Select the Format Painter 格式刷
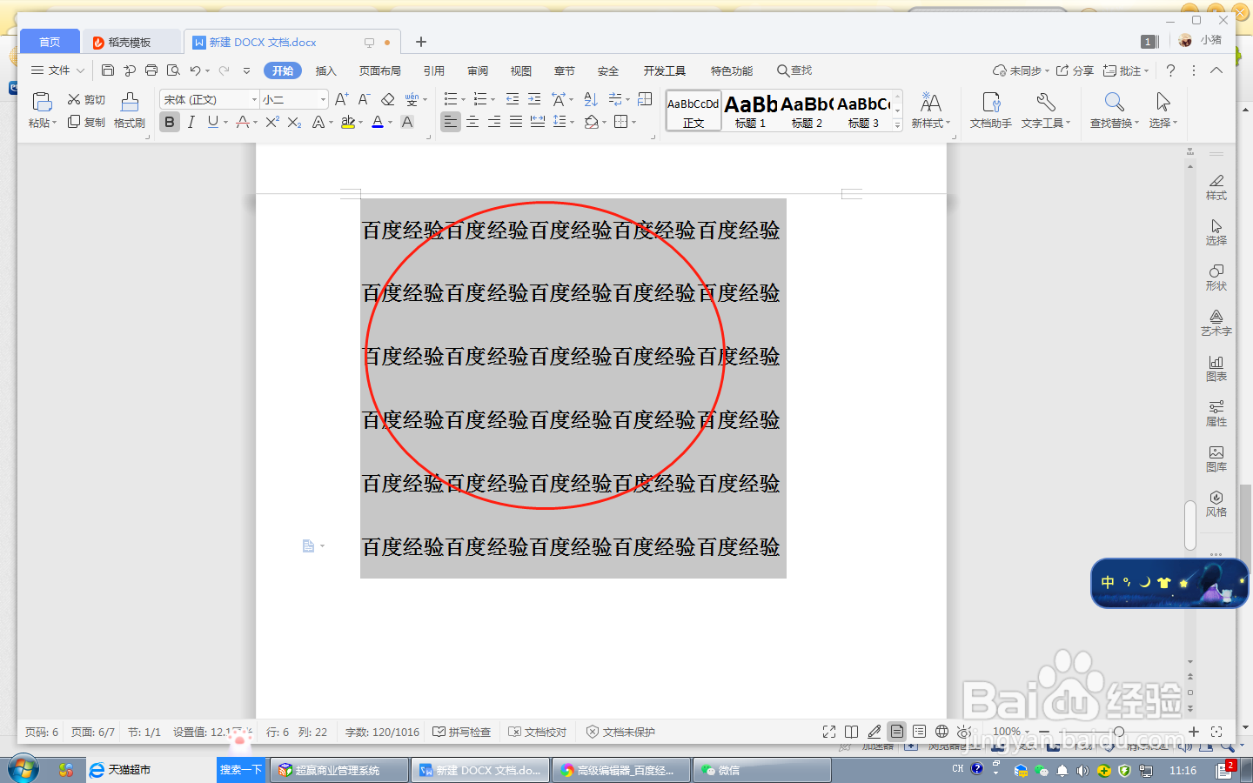The image size is (1253, 783). coord(130,110)
